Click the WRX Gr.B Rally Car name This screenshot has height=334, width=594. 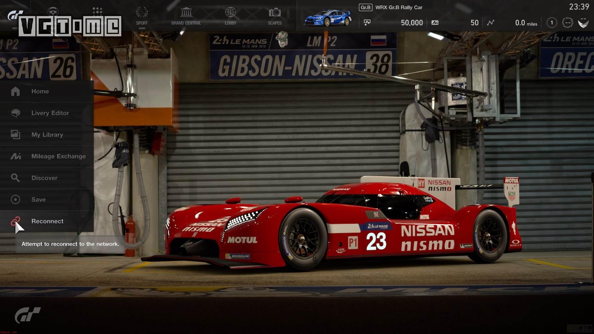(399, 7)
